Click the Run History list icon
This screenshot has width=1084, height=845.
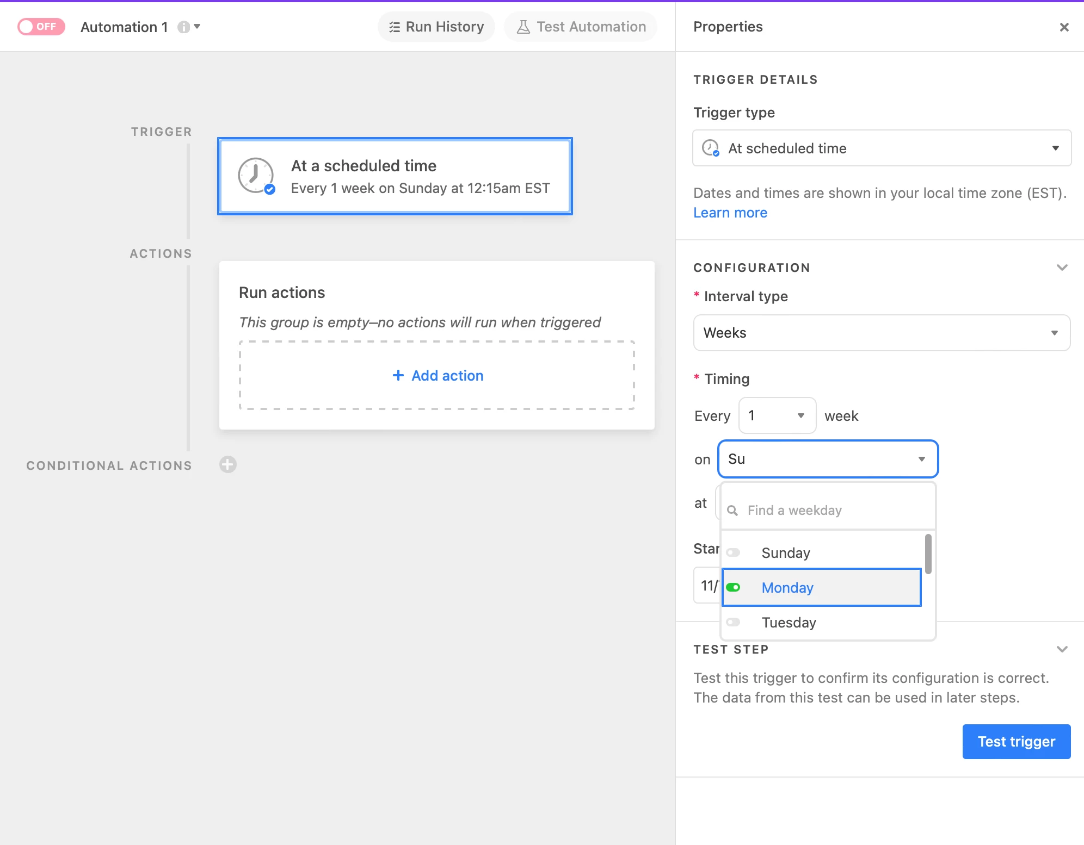tap(395, 27)
